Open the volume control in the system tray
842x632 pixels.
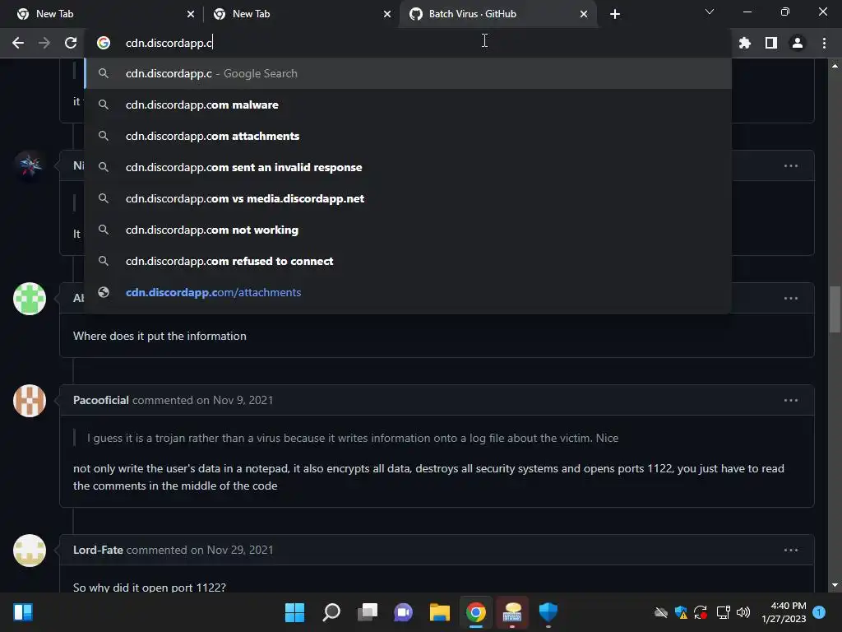coord(743,612)
